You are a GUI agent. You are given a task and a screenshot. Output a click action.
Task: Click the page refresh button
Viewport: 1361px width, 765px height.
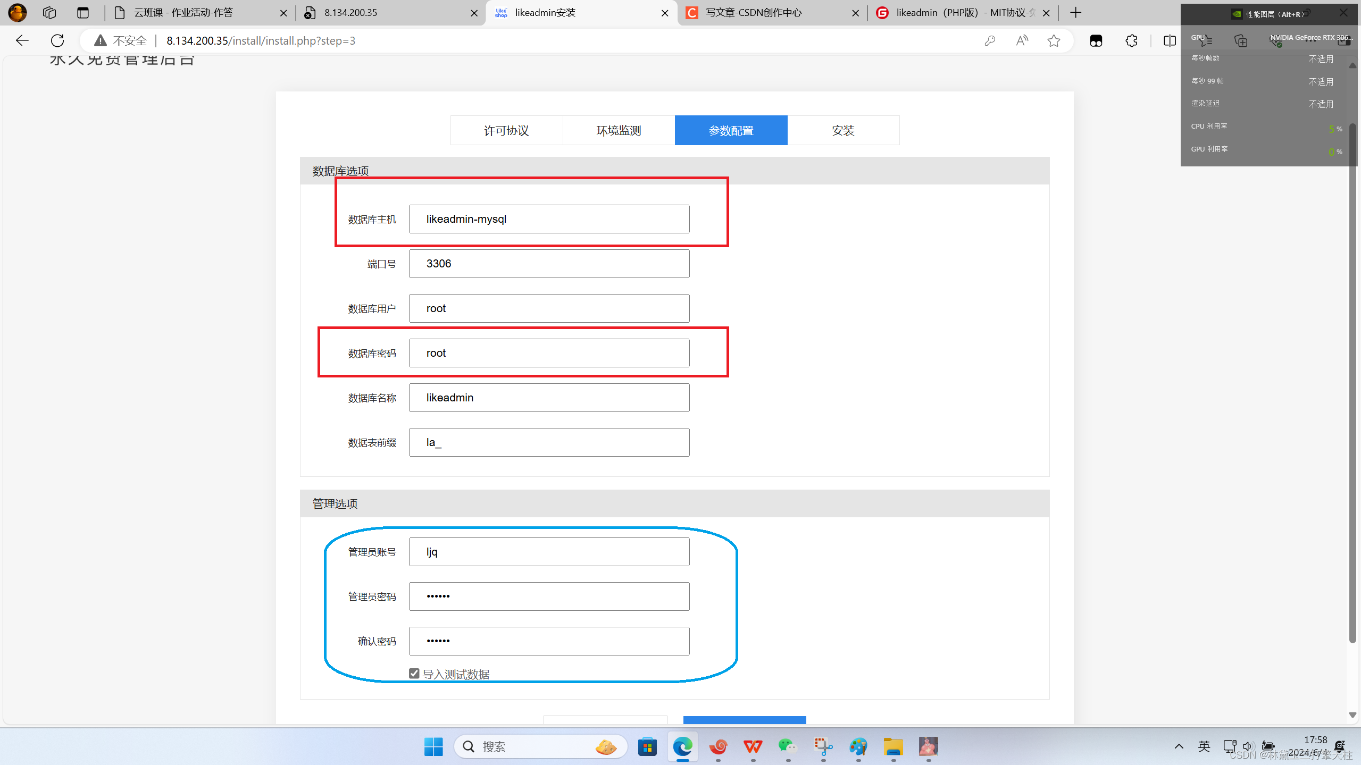tap(57, 40)
